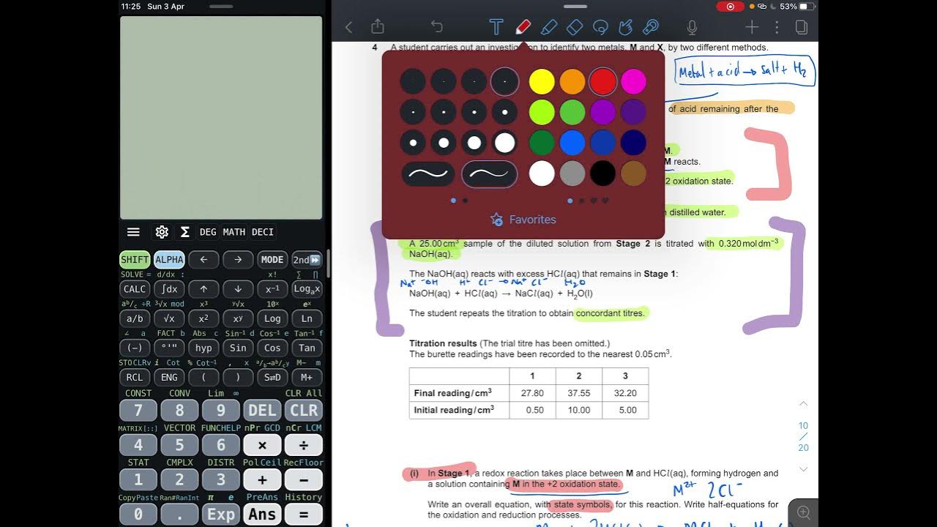Select the Text tool in Notability toolbar

point(496,27)
